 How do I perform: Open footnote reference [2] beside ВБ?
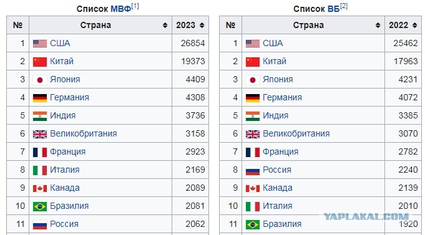click(343, 6)
